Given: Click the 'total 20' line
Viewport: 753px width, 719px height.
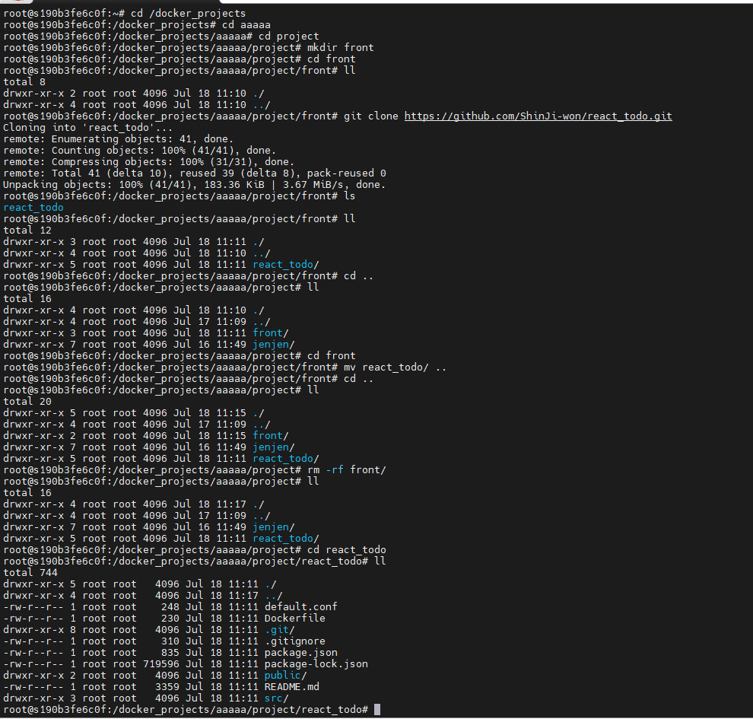Looking at the screenshot, I should pos(27,402).
